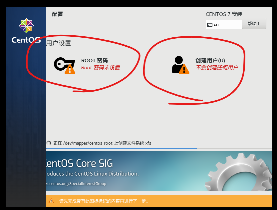Click the spinner icon next to filesystem status
This screenshot has height=210, width=277.
tap(49, 143)
